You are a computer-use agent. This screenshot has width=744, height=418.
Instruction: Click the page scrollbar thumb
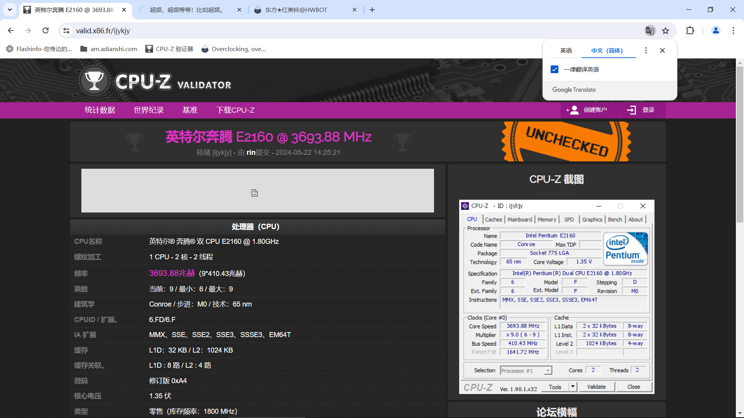740,144
